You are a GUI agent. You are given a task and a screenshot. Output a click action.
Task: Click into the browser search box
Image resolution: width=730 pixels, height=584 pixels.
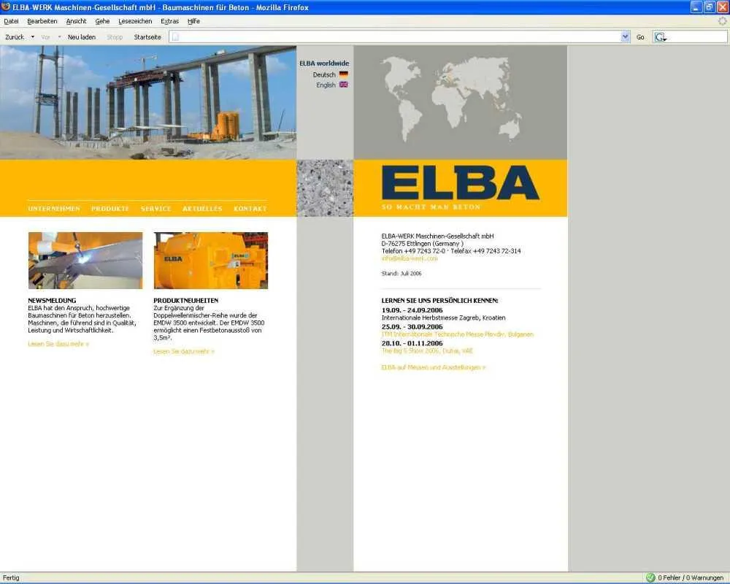pos(697,36)
